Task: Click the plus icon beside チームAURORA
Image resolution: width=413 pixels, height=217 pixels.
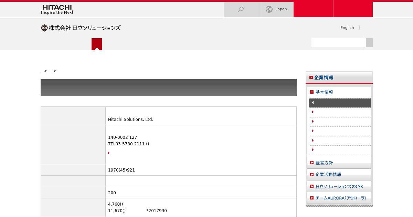Action: point(312,198)
